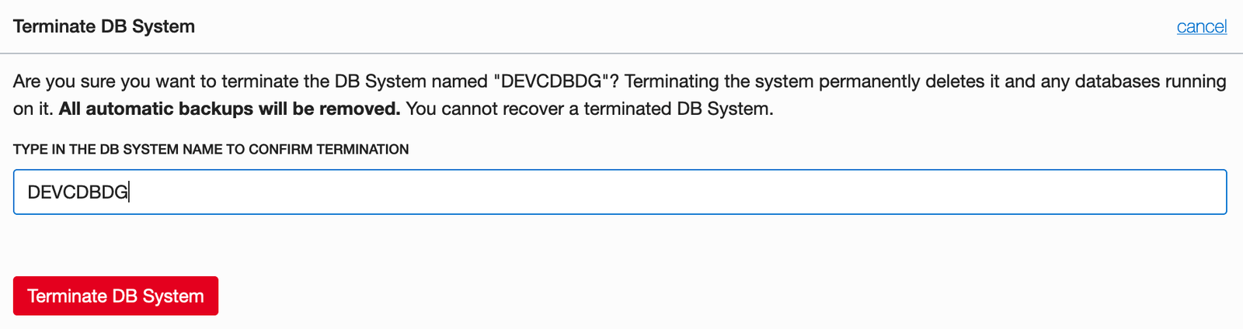Click the bold automatic backups warning text

click(x=229, y=109)
